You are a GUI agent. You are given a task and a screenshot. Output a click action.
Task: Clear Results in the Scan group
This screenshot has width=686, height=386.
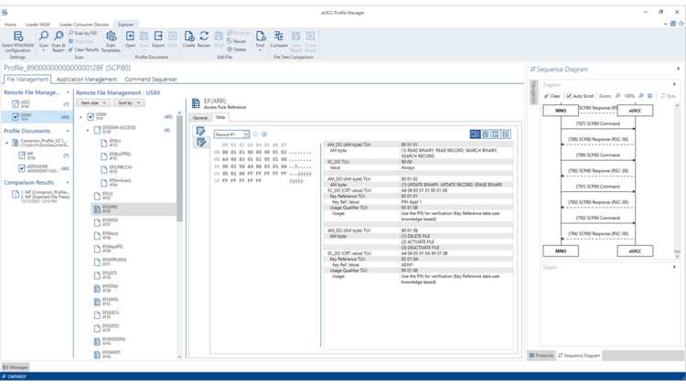pos(83,49)
